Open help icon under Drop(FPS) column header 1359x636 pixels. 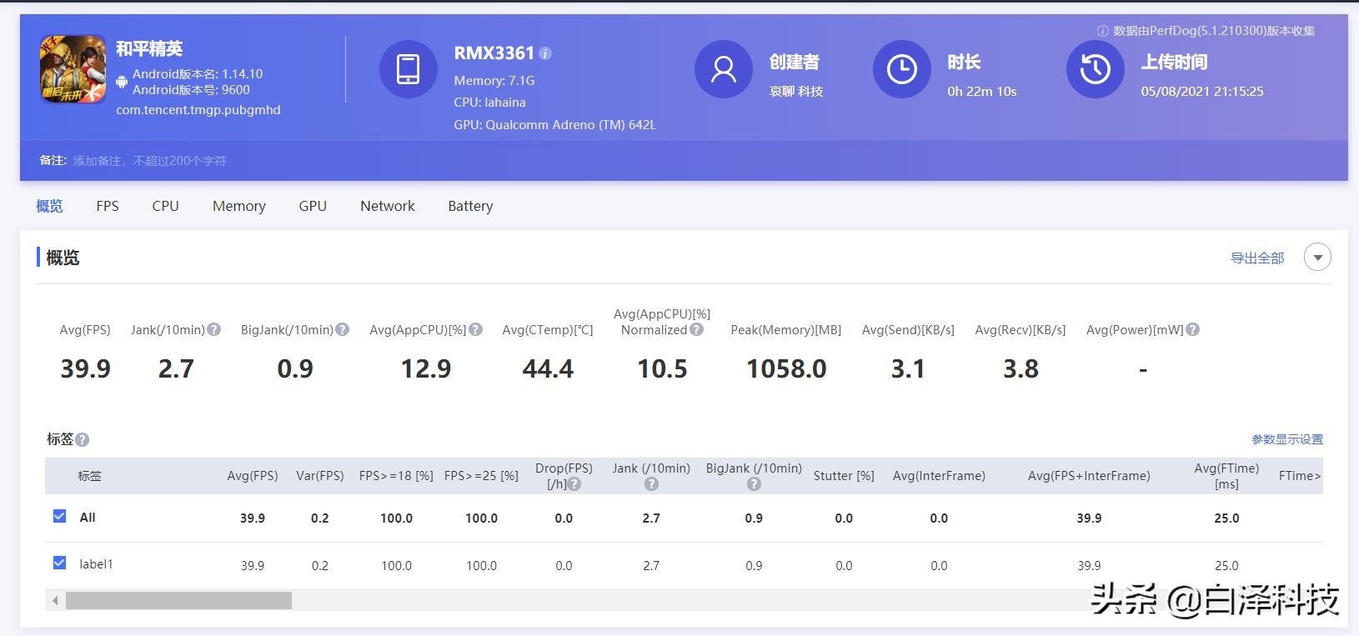574,483
